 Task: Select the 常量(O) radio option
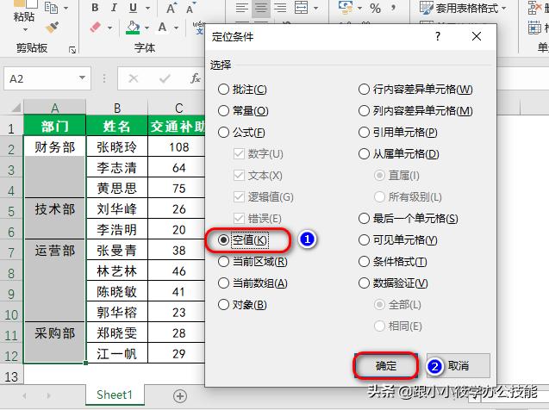243,111
